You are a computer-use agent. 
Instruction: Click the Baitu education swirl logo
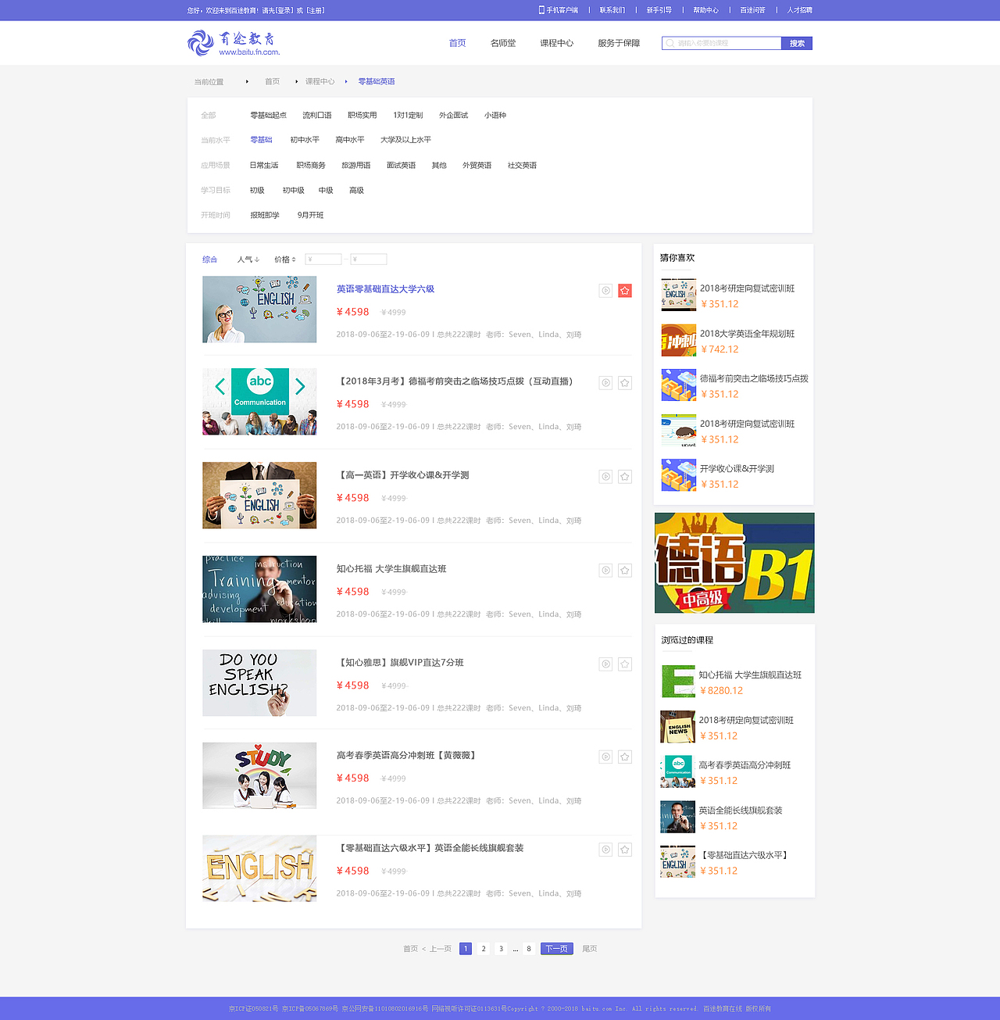click(200, 42)
